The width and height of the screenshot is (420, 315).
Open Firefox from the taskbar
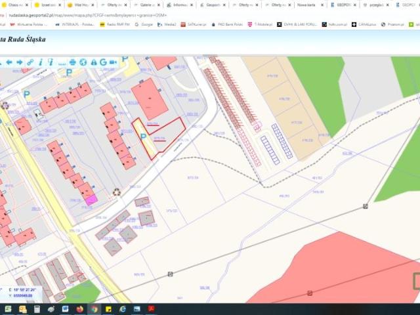tap(80, 308)
